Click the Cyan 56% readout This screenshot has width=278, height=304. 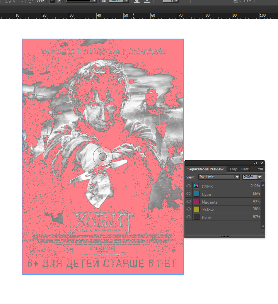[x=256, y=194]
